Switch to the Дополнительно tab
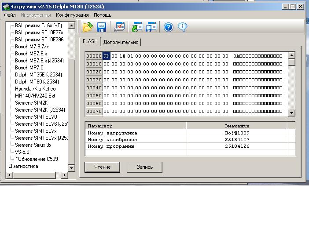The image size is (309, 225). (x=121, y=42)
